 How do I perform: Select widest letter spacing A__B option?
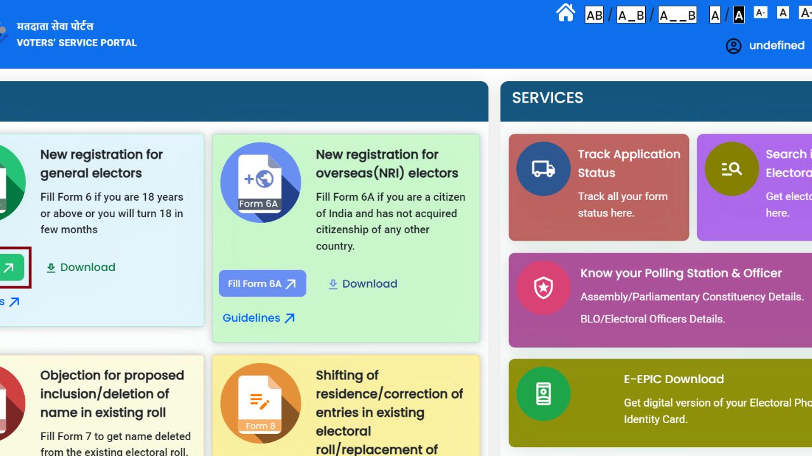click(677, 15)
